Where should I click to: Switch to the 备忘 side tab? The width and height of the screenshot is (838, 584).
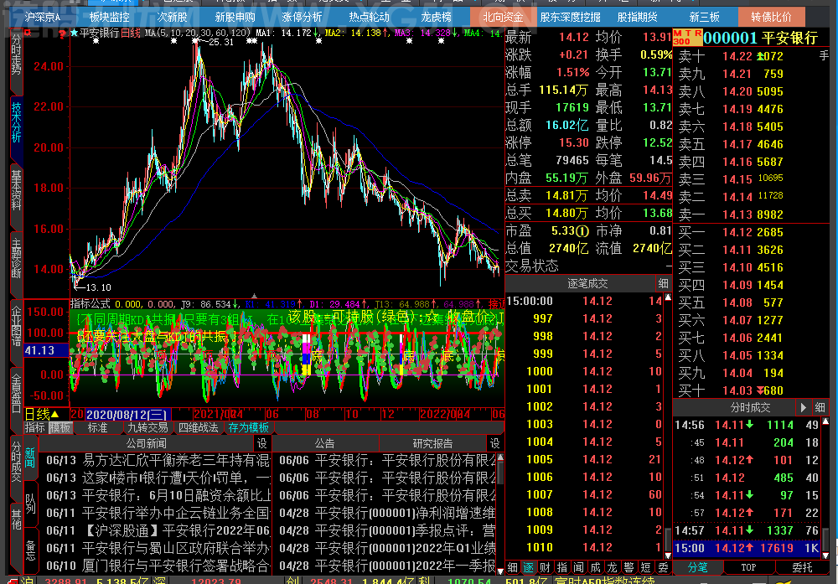point(30,550)
